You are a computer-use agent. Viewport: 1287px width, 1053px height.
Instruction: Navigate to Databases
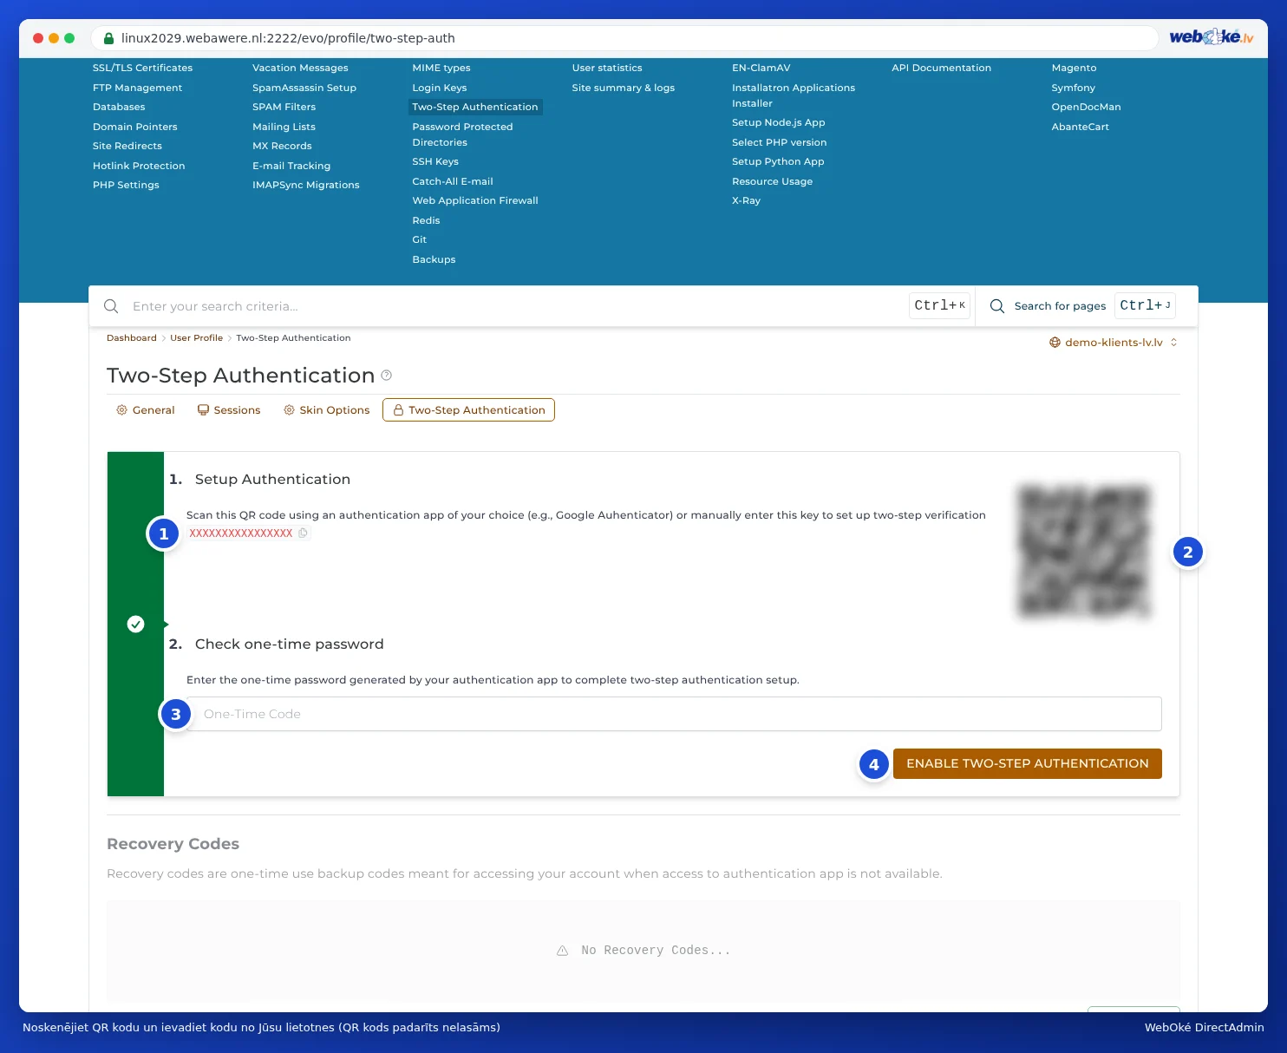click(119, 107)
